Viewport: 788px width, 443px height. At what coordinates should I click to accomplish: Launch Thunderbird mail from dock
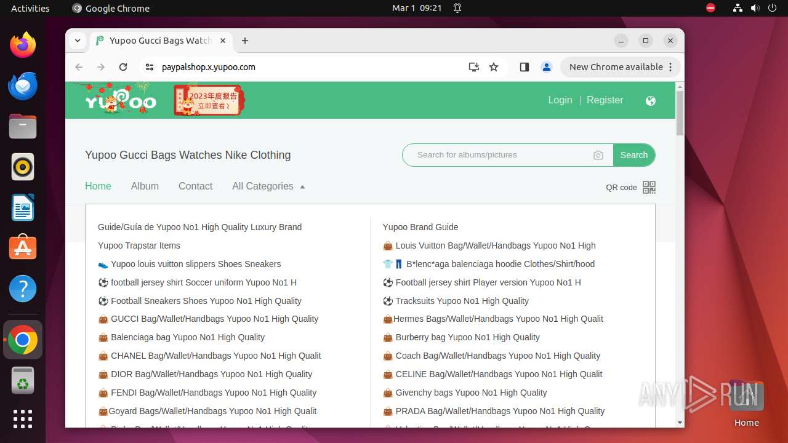[23, 86]
